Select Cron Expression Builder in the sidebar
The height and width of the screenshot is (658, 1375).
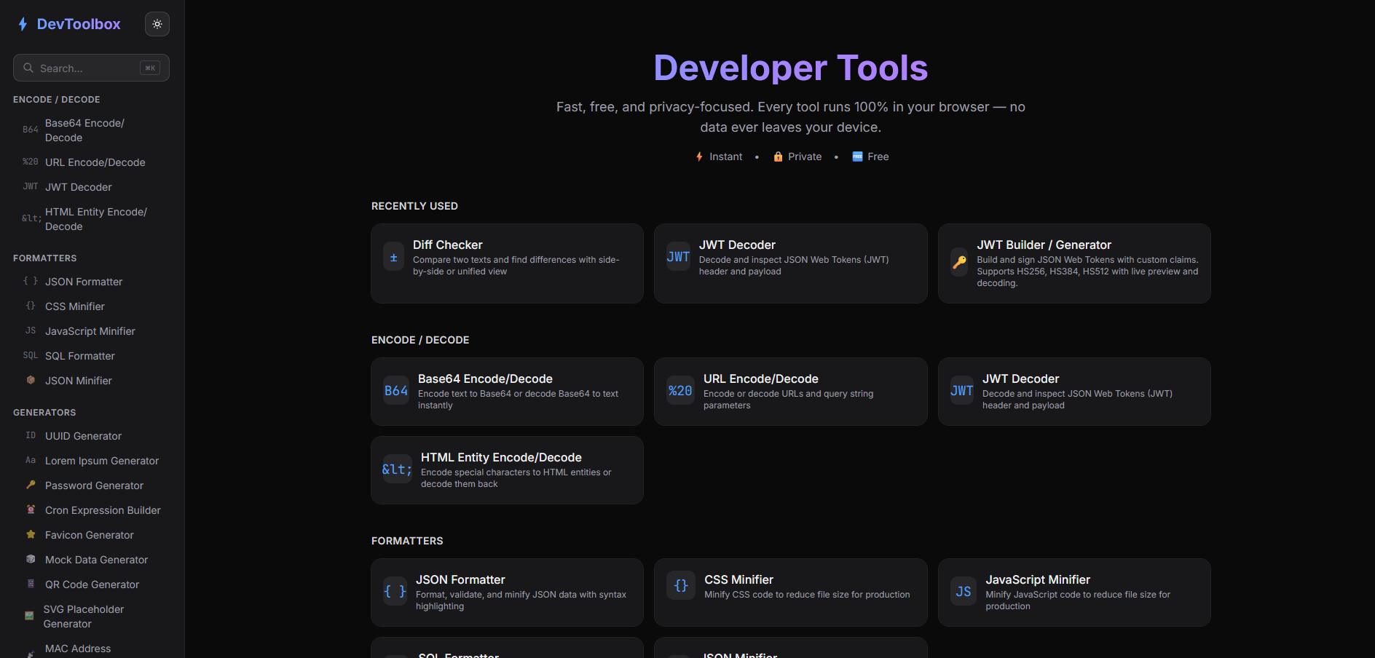pos(102,510)
